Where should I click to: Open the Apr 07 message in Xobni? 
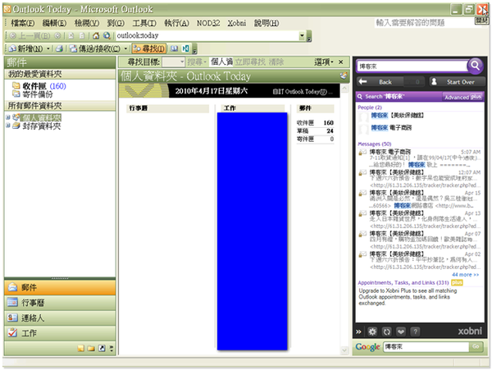(x=420, y=240)
